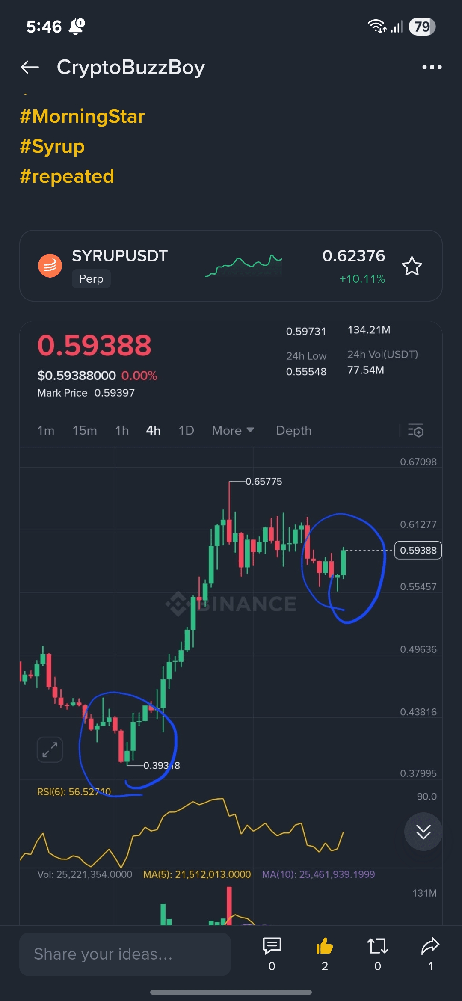The image size is (462, 1001).
Task: Open the More timeframe dropdown
Action: point(233,430)
